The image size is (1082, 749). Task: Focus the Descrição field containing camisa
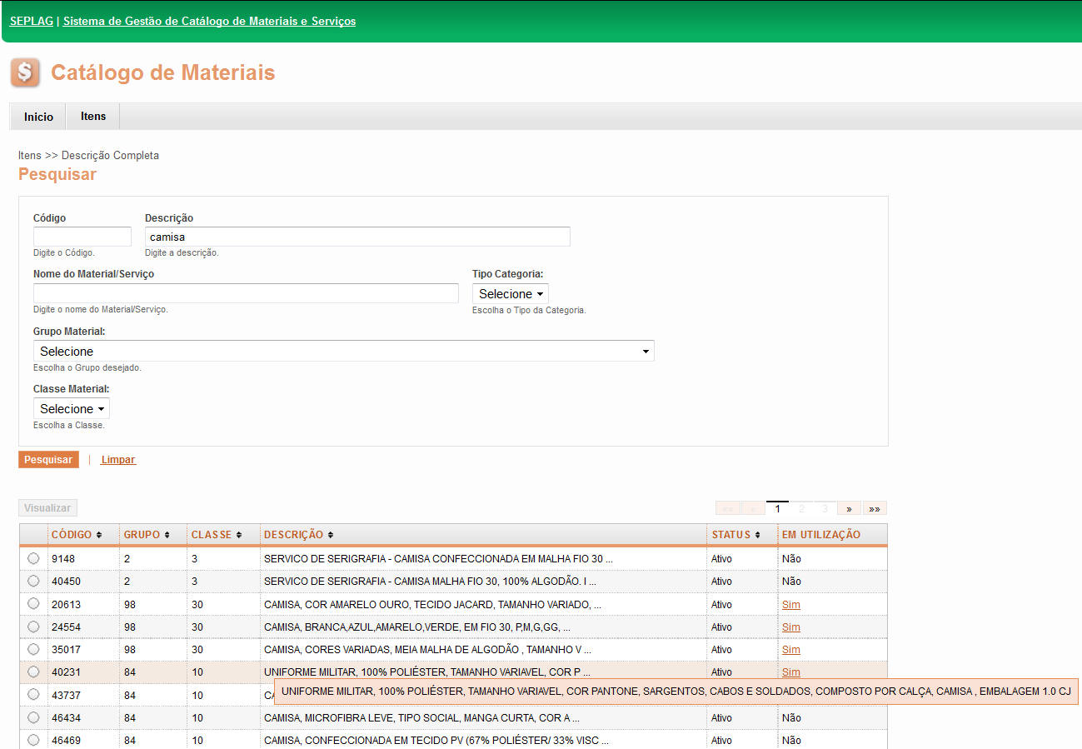coord(357,237)
